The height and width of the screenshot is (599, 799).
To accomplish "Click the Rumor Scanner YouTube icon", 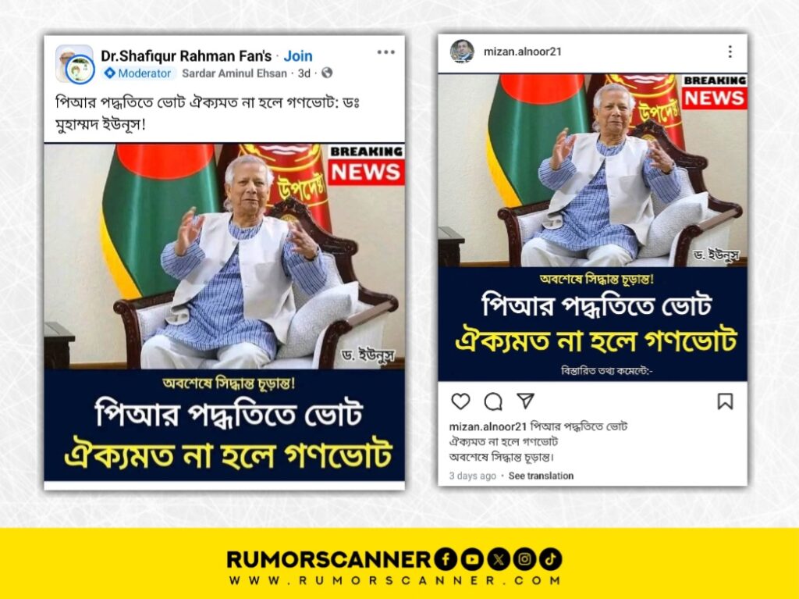I will [x=472, y=559].
